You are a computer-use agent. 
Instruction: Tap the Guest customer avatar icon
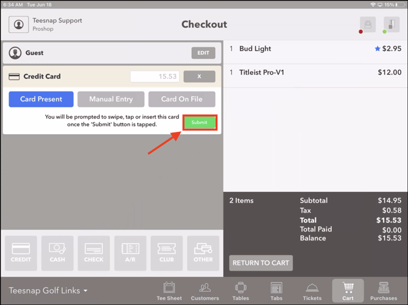tap(15, 53)
